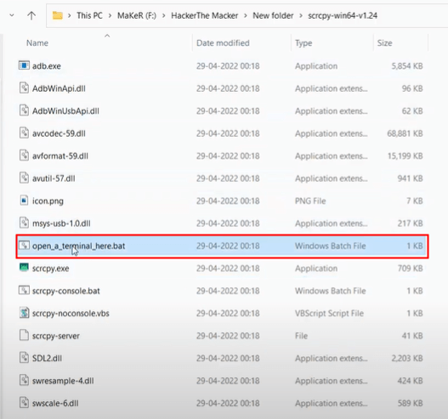Select the avutil-57.dll file icon
Viewport: 448px width, 419px height.
(24, 178)
